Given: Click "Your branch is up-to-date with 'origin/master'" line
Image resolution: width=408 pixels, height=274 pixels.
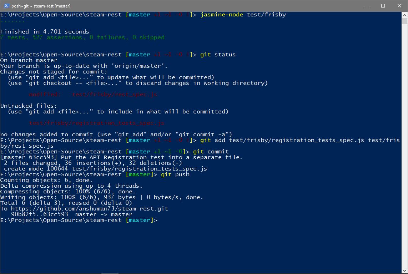Looking at the screenshot, I should click(x=84, y=66).
